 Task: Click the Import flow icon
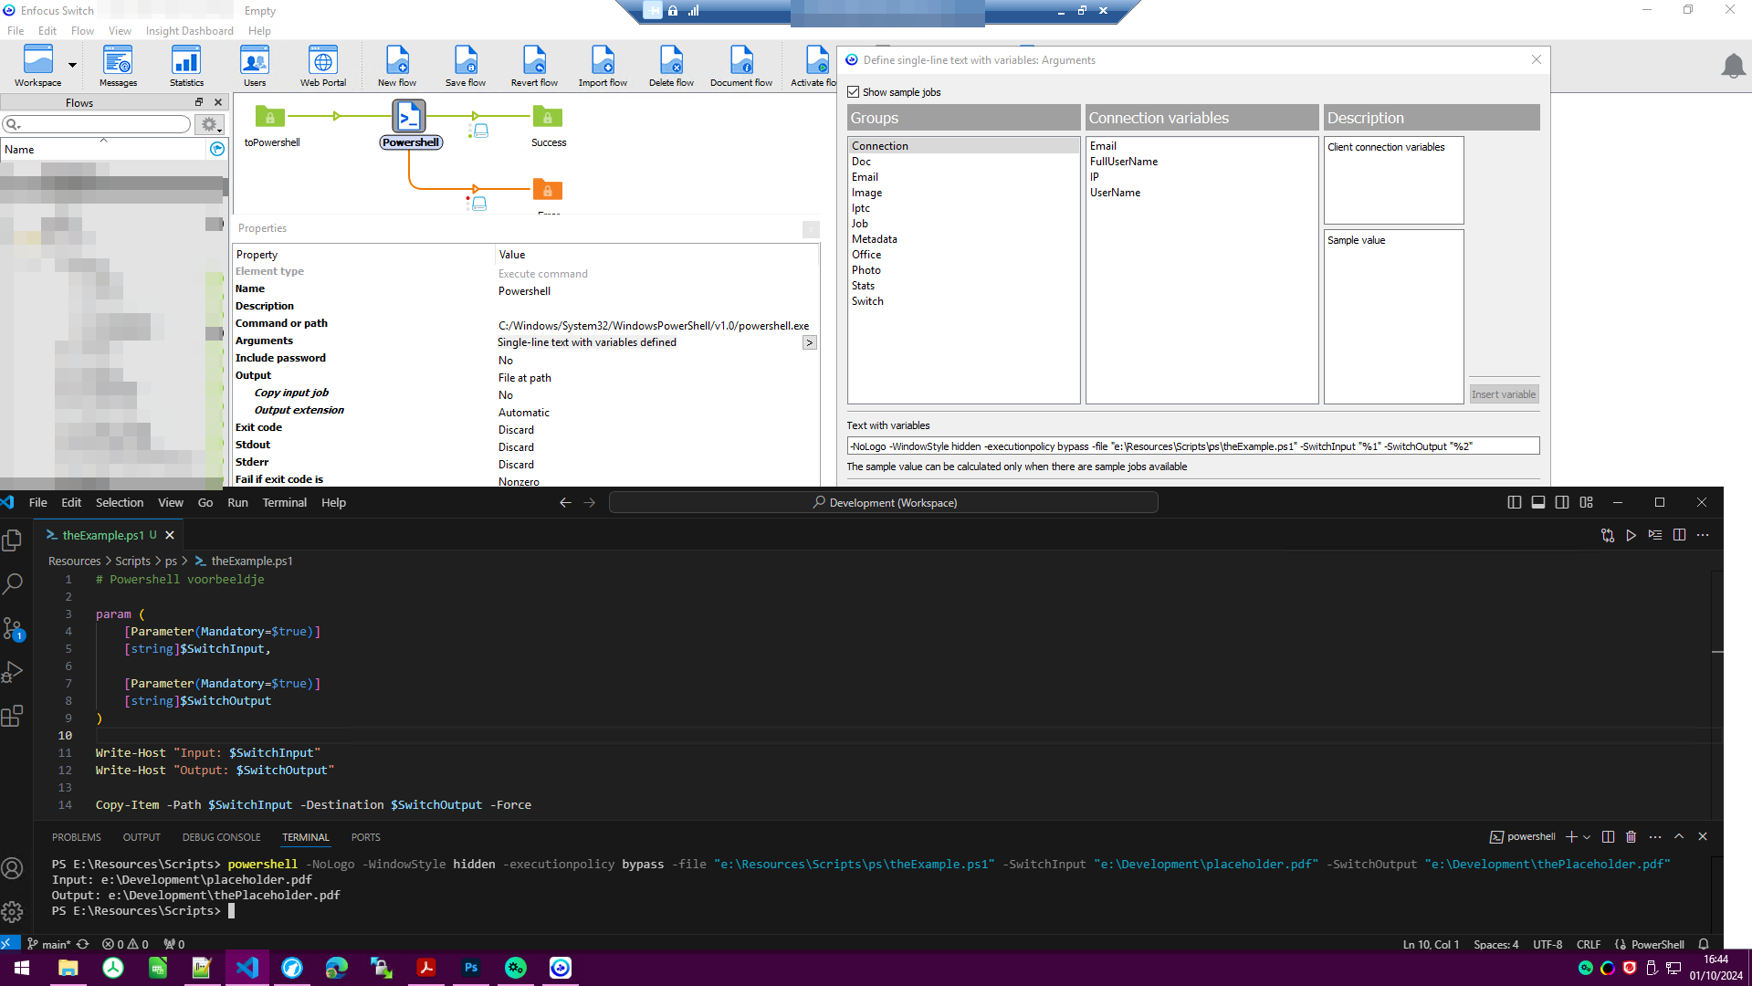pos(603,66)
